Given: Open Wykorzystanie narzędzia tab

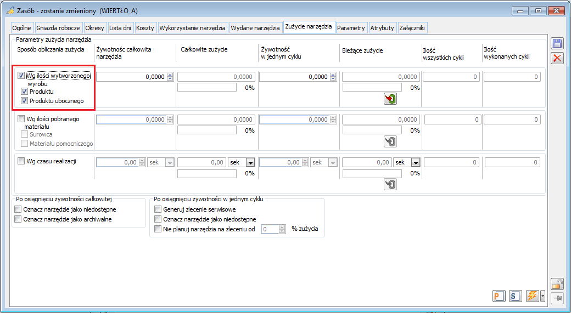Looking at the screenshot, I should [193, 28].
